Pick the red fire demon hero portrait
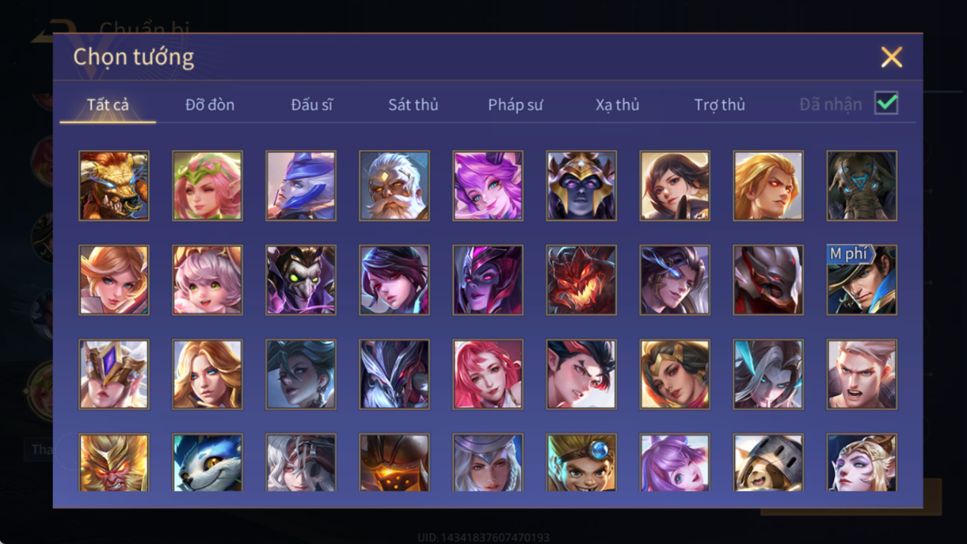 coord(581,280)
